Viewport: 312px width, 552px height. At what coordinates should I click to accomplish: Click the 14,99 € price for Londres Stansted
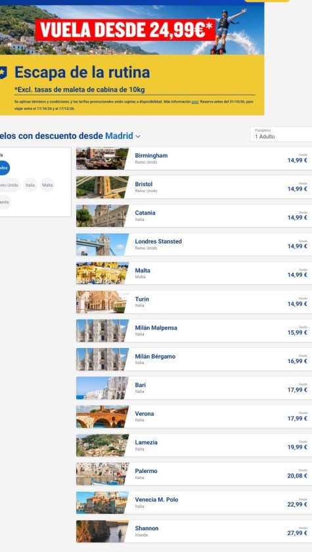(298, 247)
